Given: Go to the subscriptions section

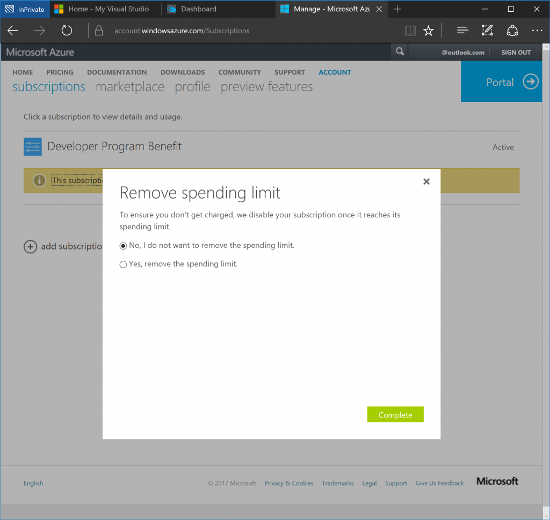Looking at the screenshot, I should pos(49,86).
